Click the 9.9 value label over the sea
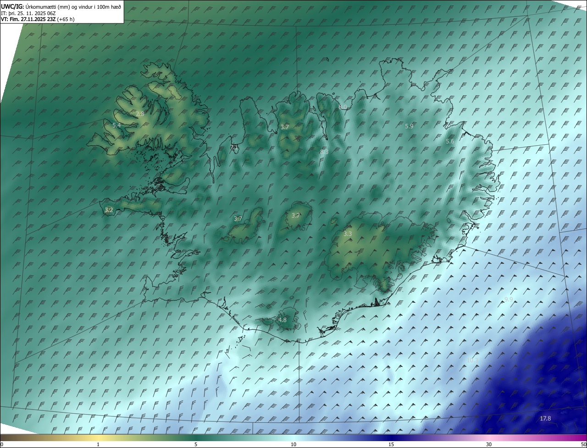587x448 pixels. pos(509,299)
